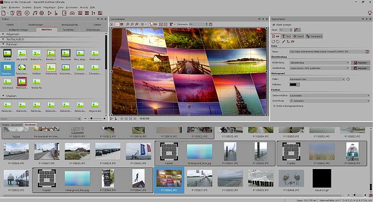The image size is (373, 202).
Task: Click the Dauer duration input field
Action: tap(284, 30)
